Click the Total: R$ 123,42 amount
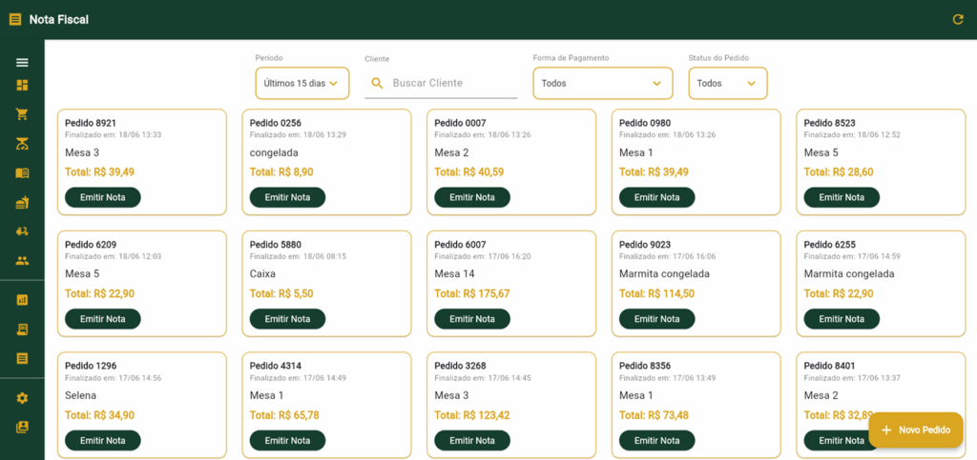The width and height of the screenshot is (977, 460). pos(471,415)
